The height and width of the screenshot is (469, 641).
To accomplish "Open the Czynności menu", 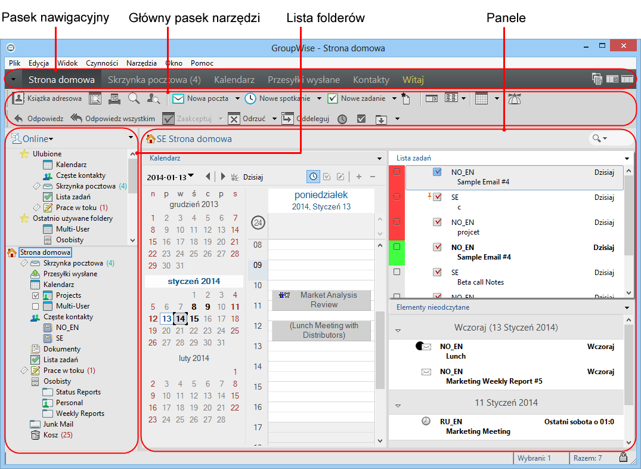I will [x=102, y=63].
